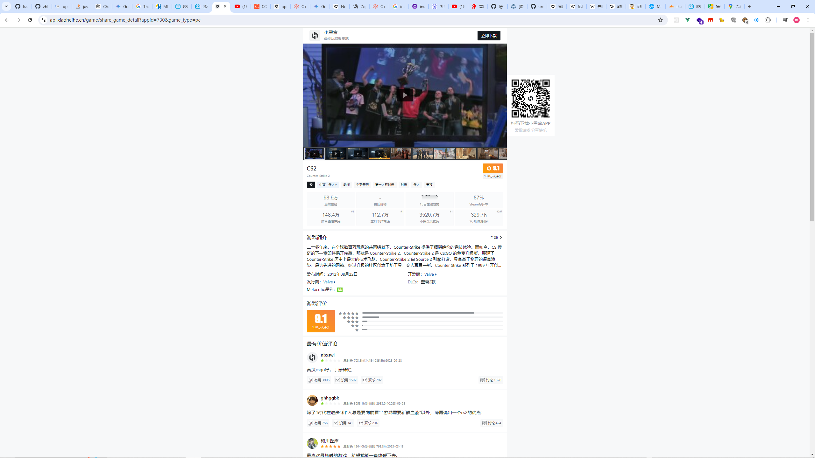Mark nbxswl's review as 有用

point(319,380)
